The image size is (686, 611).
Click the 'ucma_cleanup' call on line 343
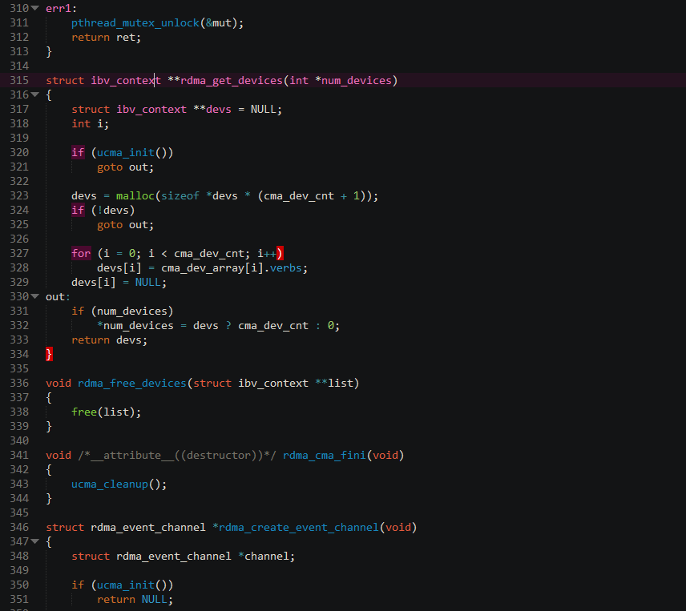[110, 484]
